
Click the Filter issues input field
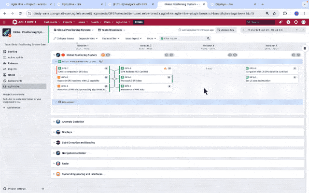[185, 39]
